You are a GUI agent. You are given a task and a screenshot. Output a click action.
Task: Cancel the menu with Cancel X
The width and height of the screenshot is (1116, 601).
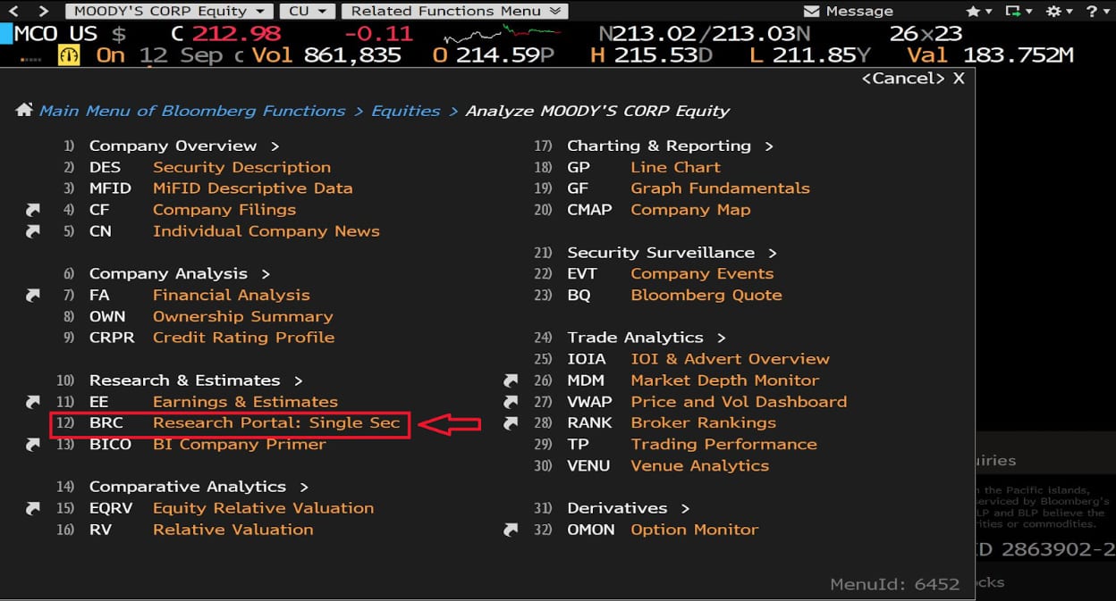[913, 79]
